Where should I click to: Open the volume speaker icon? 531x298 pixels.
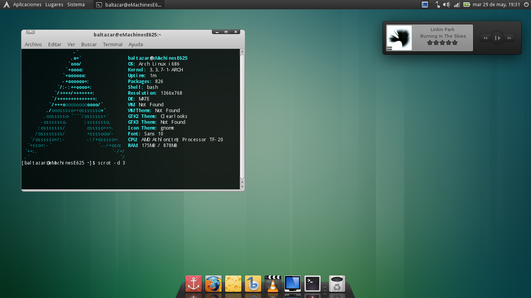tap(446, 5)
